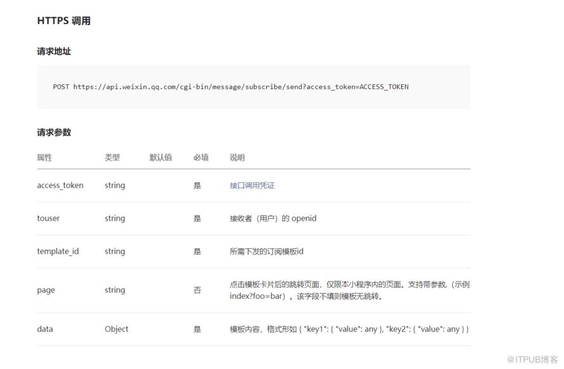
Task: Click the Object type in data row
Action: coord(117,330)
